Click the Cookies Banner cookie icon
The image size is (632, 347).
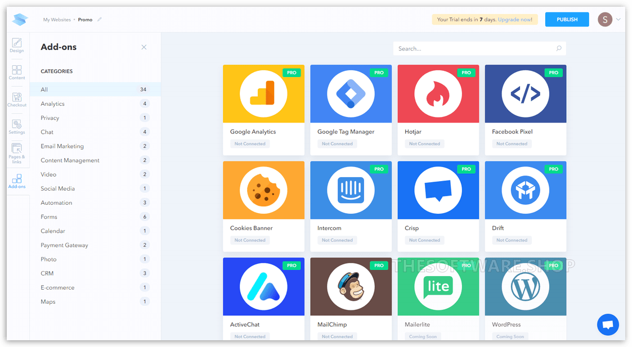pos(263,190)
